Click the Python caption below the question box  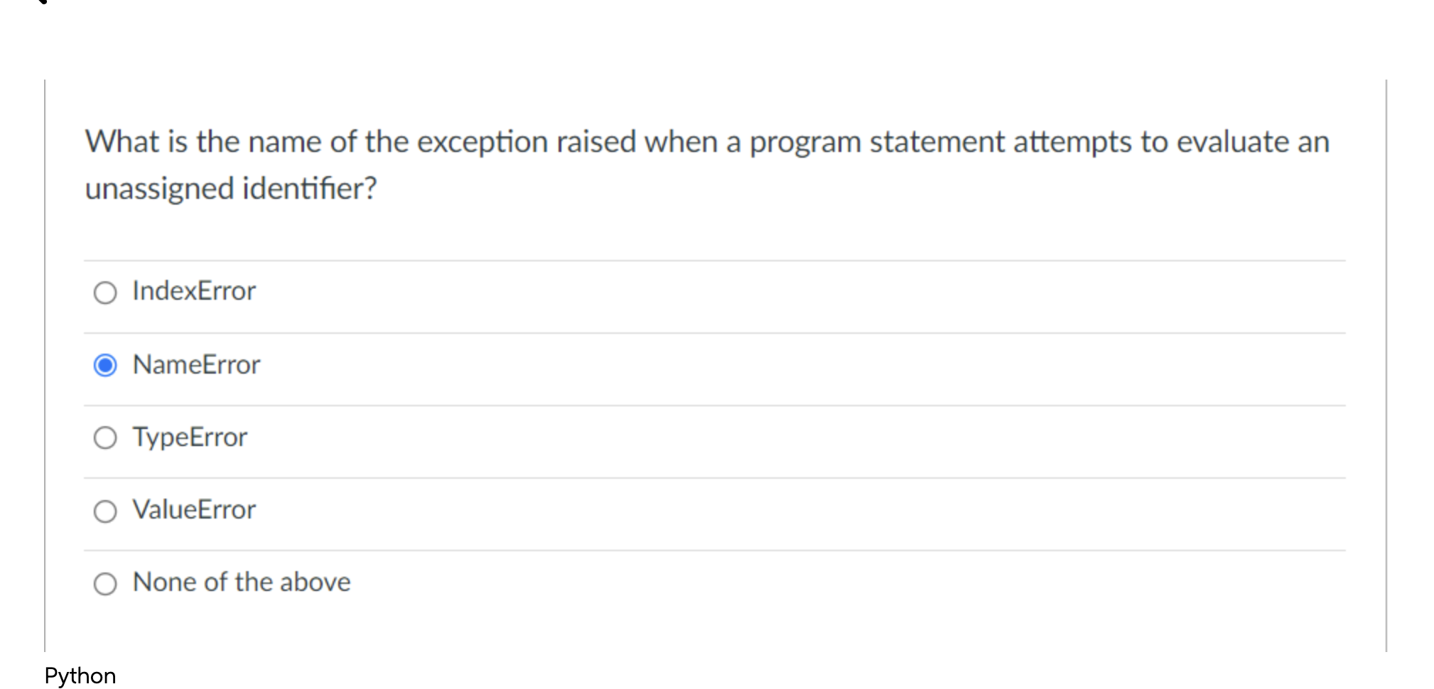click(x=80, y=676)
